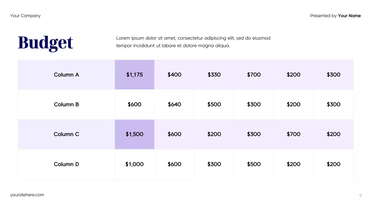Image resolution: width=371 pixels, height=208 pixels.
Task: Select the highlighted $1,175 cell
Action: coord(134,75)
